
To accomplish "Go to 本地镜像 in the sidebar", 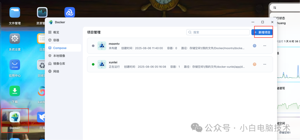I will (x=64, y=56).
